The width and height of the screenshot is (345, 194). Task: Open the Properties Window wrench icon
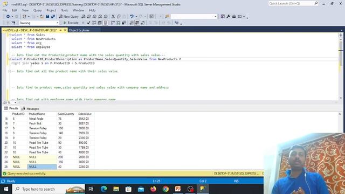[228, 17]
